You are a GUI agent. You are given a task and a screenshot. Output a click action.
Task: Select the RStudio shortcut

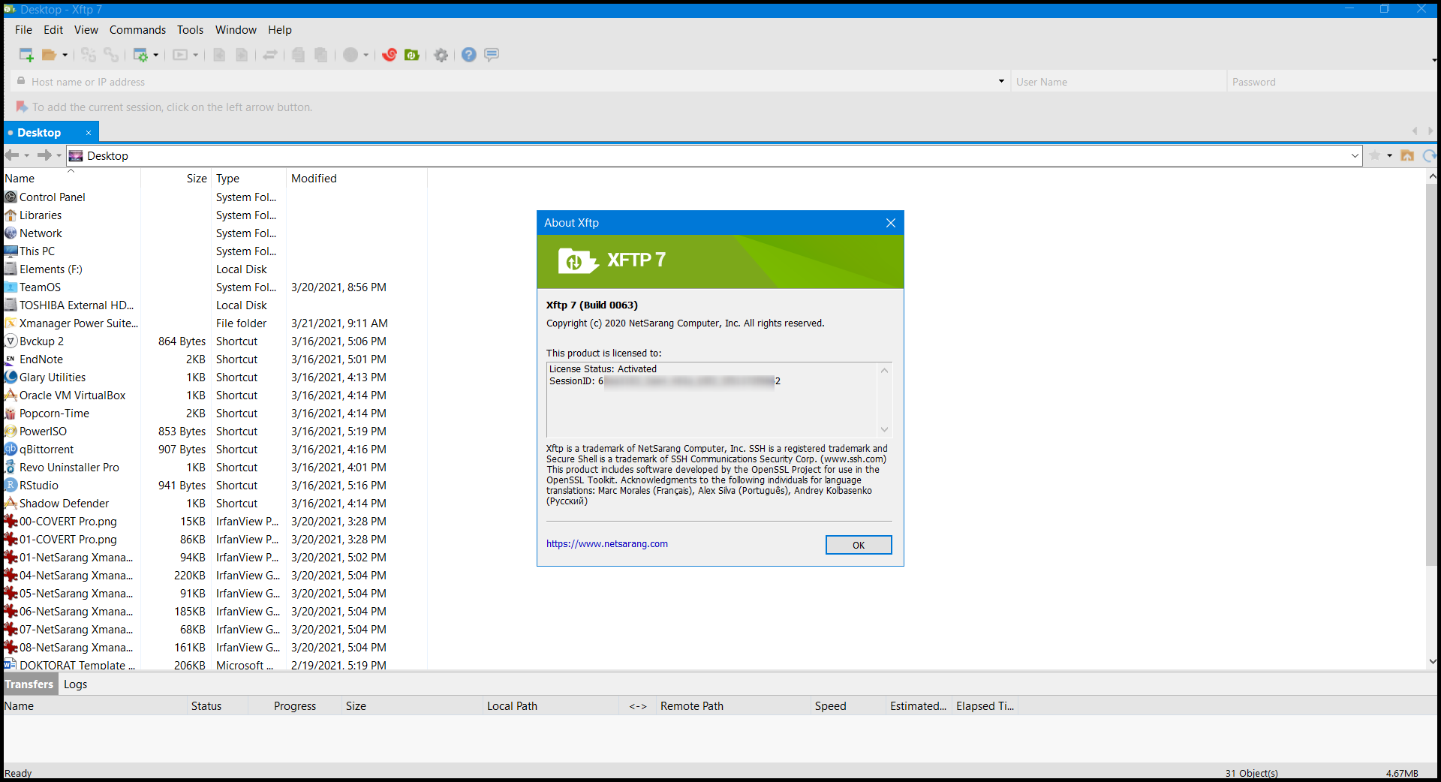coord(38,486)
